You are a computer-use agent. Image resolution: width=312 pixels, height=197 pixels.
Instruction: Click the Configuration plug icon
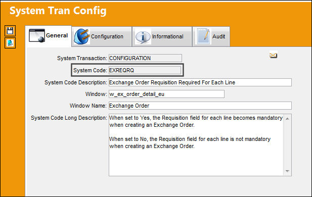tap(81, 36)
